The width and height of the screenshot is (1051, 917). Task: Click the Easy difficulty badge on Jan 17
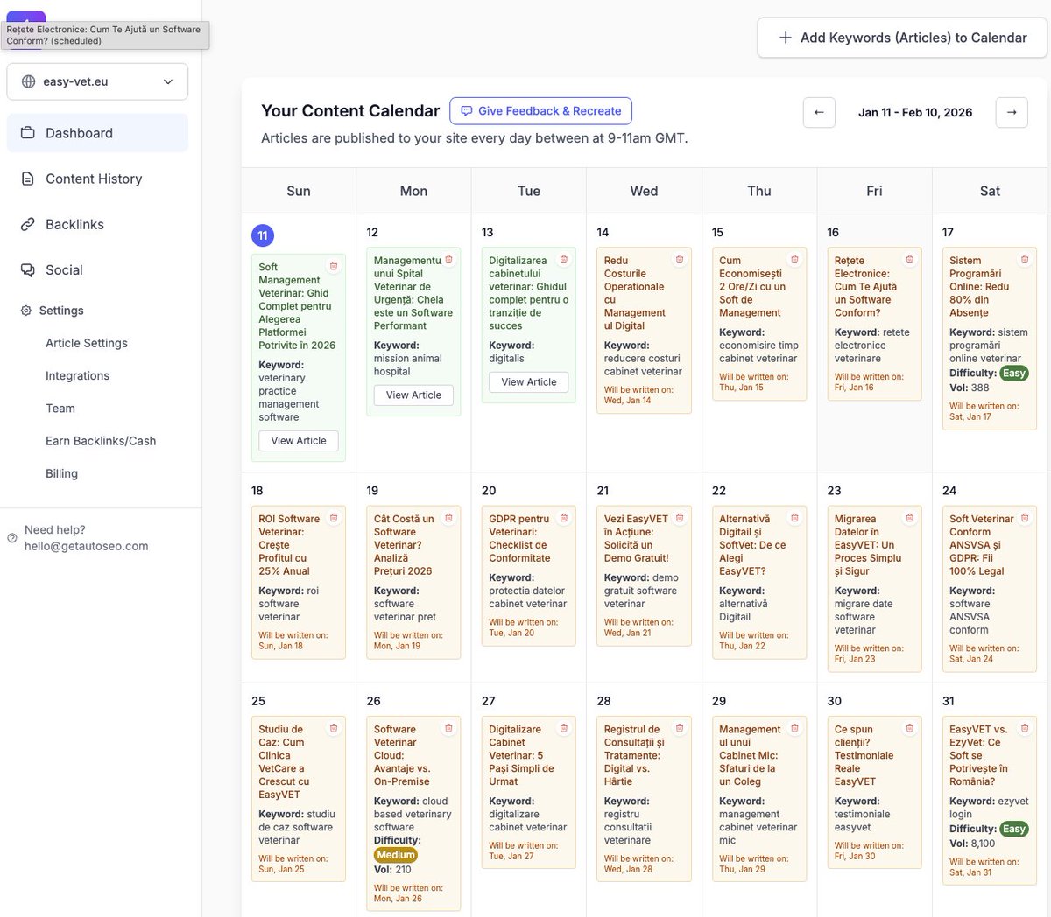pyautogui.click(x=1014, y=373)
